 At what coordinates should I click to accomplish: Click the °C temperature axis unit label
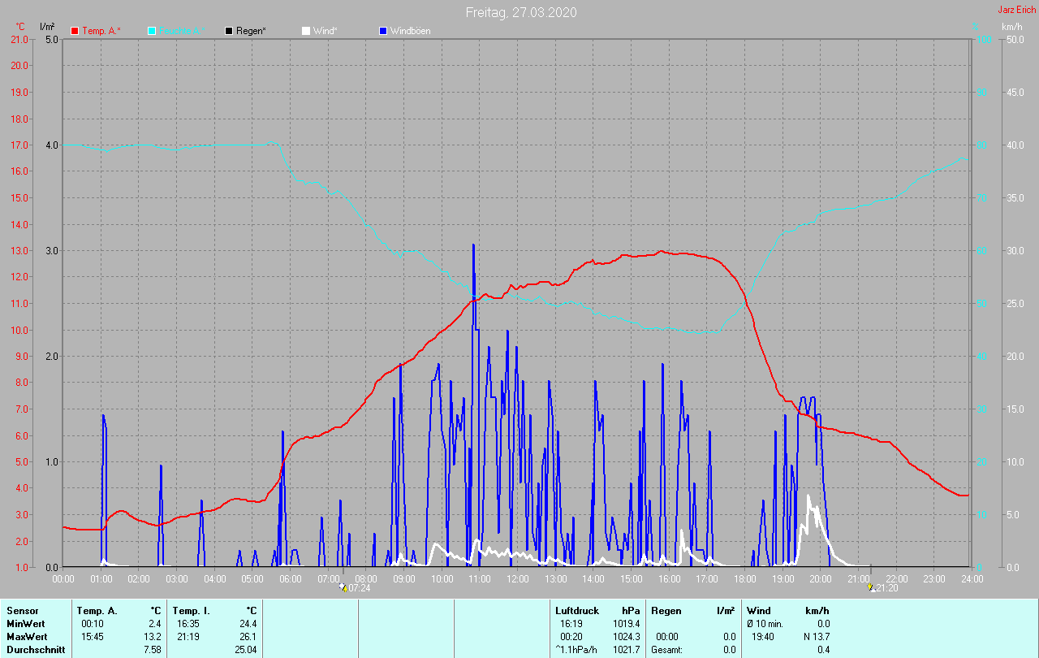(20, 27)
